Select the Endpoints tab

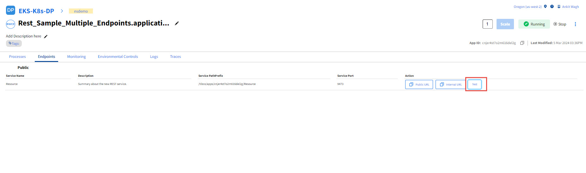(x=46, y=57)
